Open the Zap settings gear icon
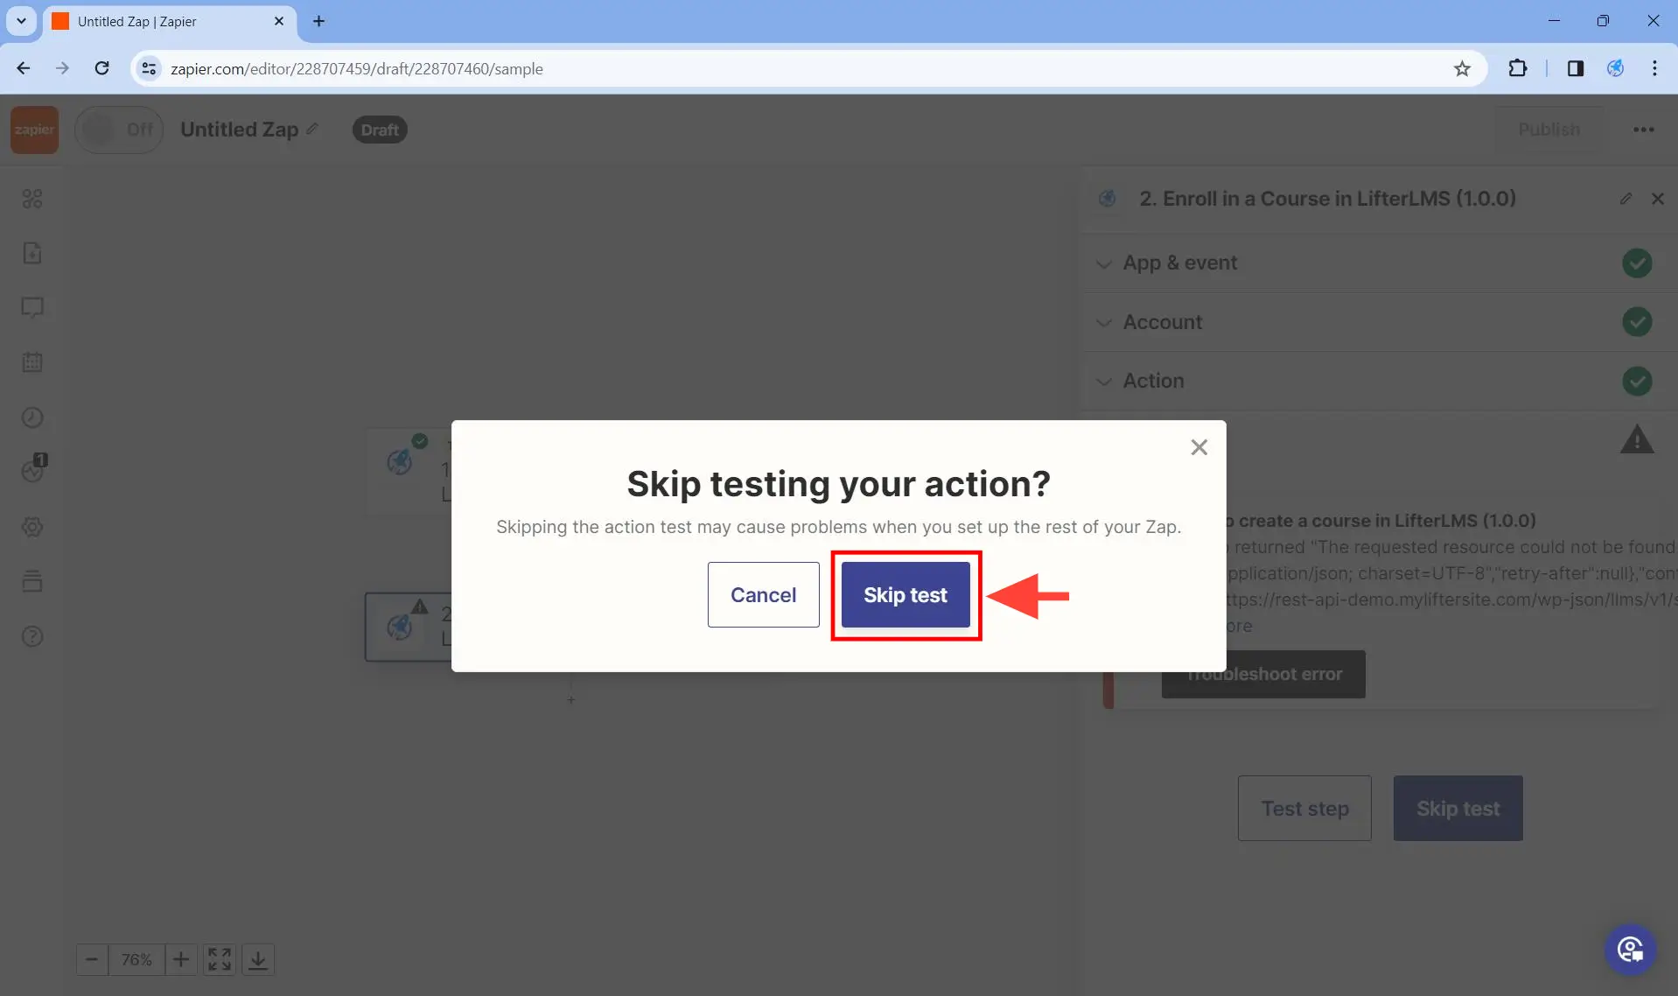The image size is (1678, 996). point(32,527)
